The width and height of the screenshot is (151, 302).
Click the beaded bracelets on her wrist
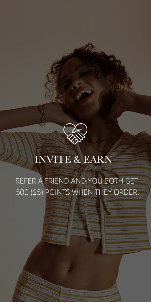tap(42, 115)
